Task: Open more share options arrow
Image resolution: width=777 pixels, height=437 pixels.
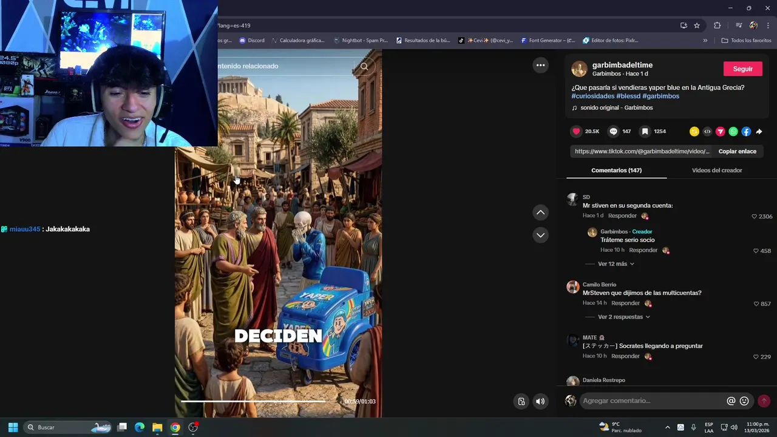Action: [x=759, y=131]
